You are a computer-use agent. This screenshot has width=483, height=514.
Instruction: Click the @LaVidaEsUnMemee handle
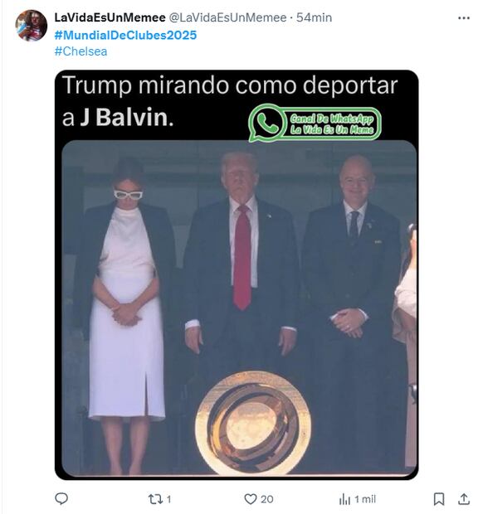coord(227,17)
